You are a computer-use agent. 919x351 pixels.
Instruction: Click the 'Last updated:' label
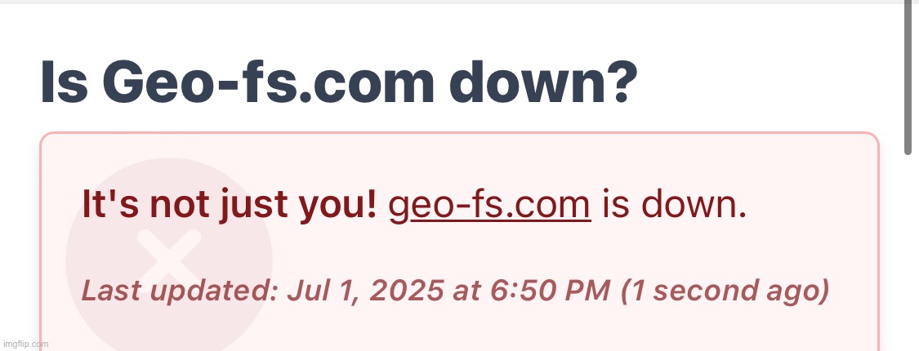tap(179, 291)
